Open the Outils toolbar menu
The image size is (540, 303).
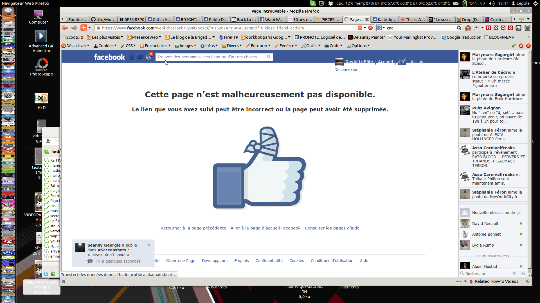(x=311, y=46)
